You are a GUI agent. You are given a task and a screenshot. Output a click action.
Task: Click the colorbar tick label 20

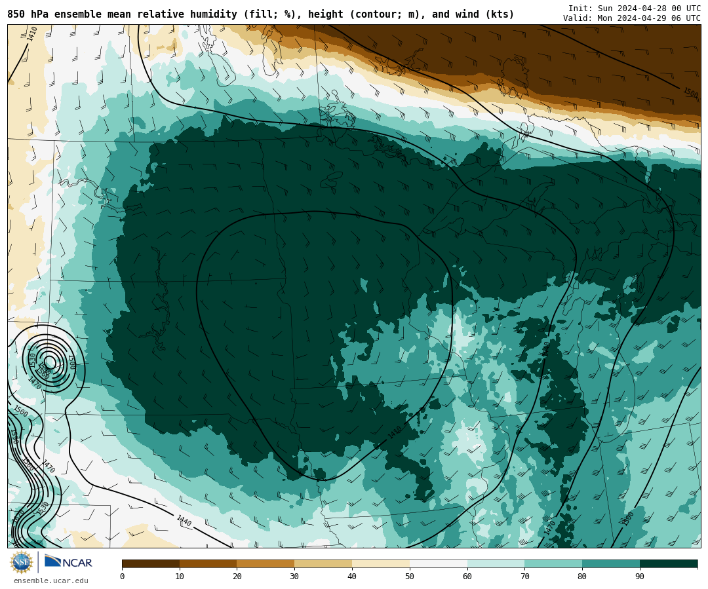click(237, 577)
